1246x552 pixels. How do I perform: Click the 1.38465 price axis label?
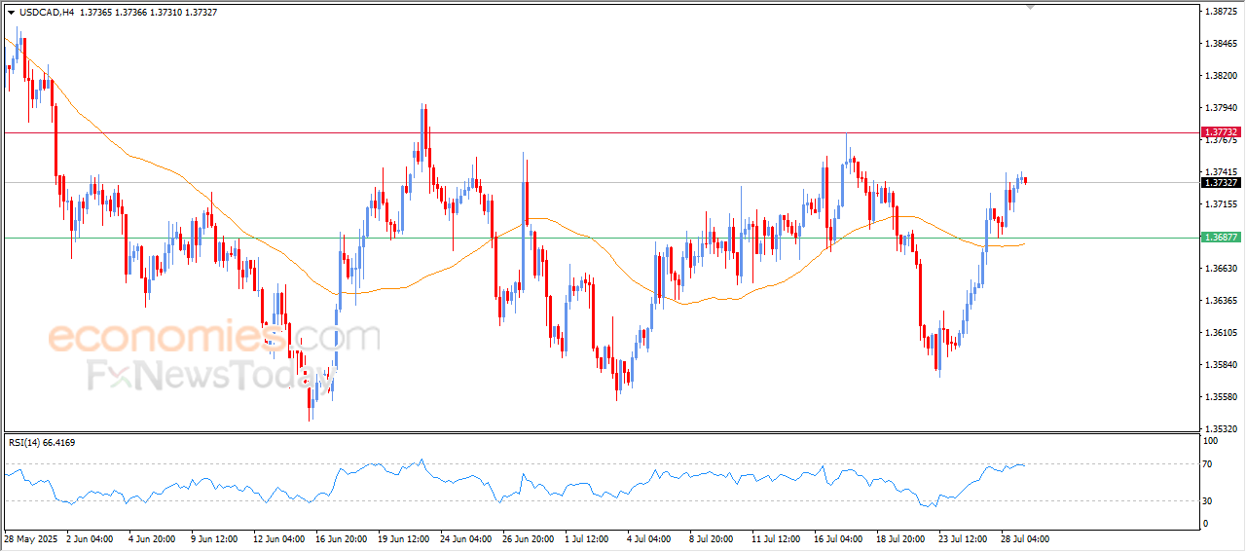tap(1221, 44)
